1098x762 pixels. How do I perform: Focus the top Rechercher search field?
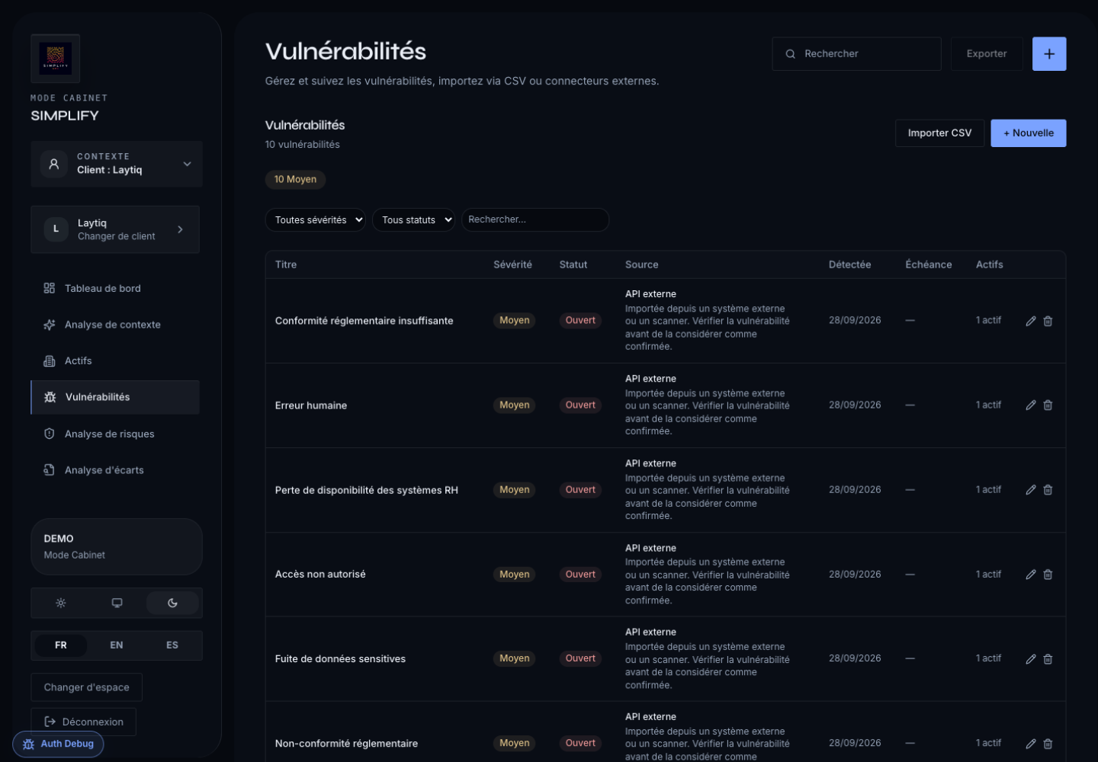click(x=857, y=54)
